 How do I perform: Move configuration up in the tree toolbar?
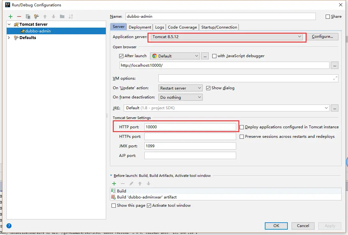(45, 17)
